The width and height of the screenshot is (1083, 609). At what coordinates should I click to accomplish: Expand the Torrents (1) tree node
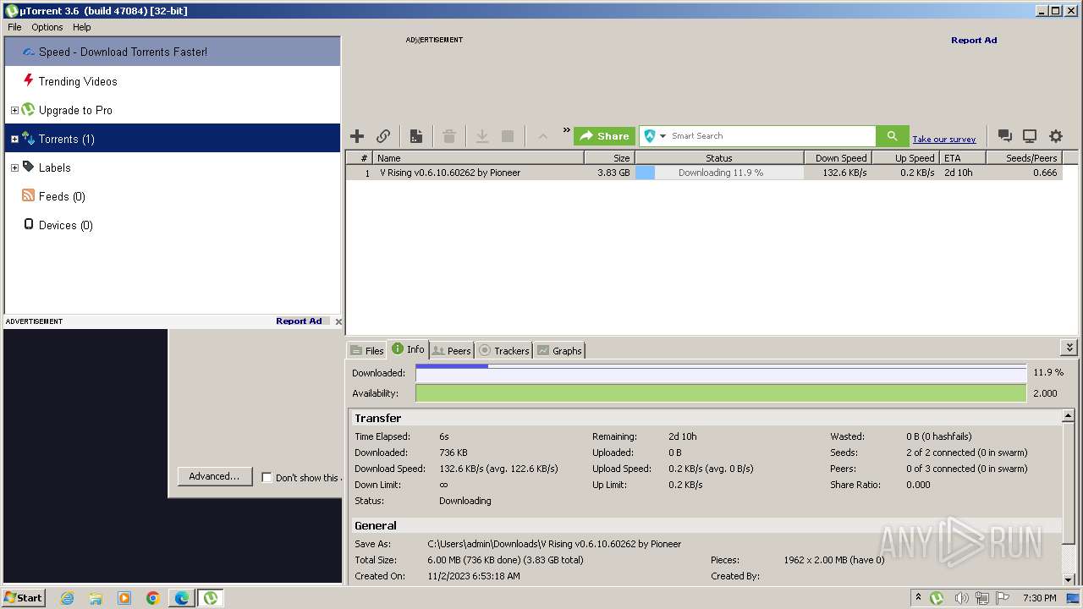point(14,139)
